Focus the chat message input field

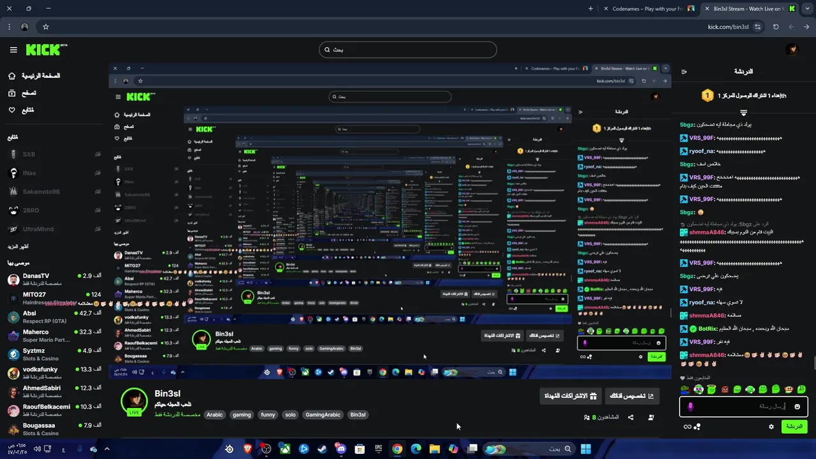[x=744, y=407]
